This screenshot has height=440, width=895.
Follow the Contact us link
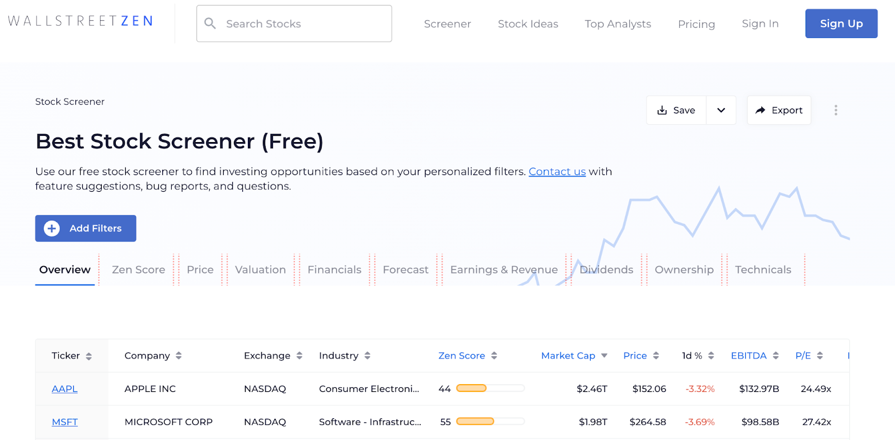[x=557, y=172]
